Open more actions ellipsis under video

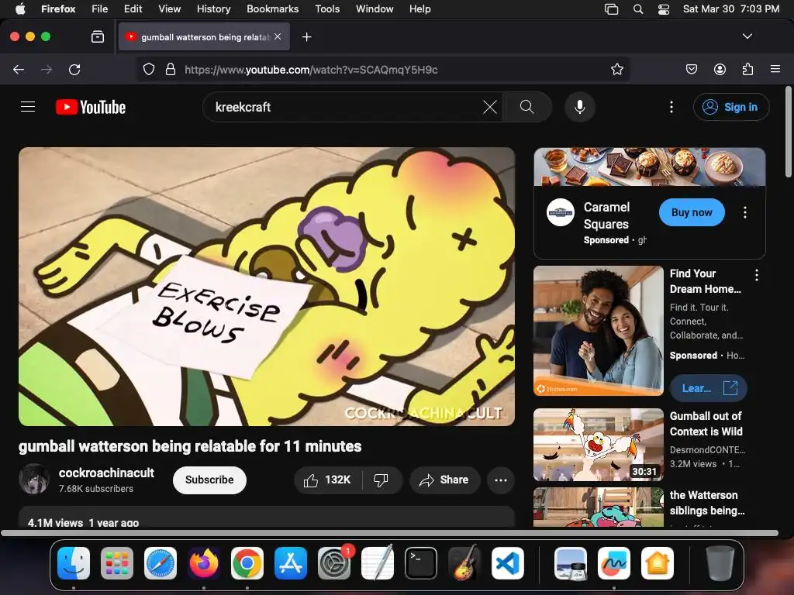point(501,480)
